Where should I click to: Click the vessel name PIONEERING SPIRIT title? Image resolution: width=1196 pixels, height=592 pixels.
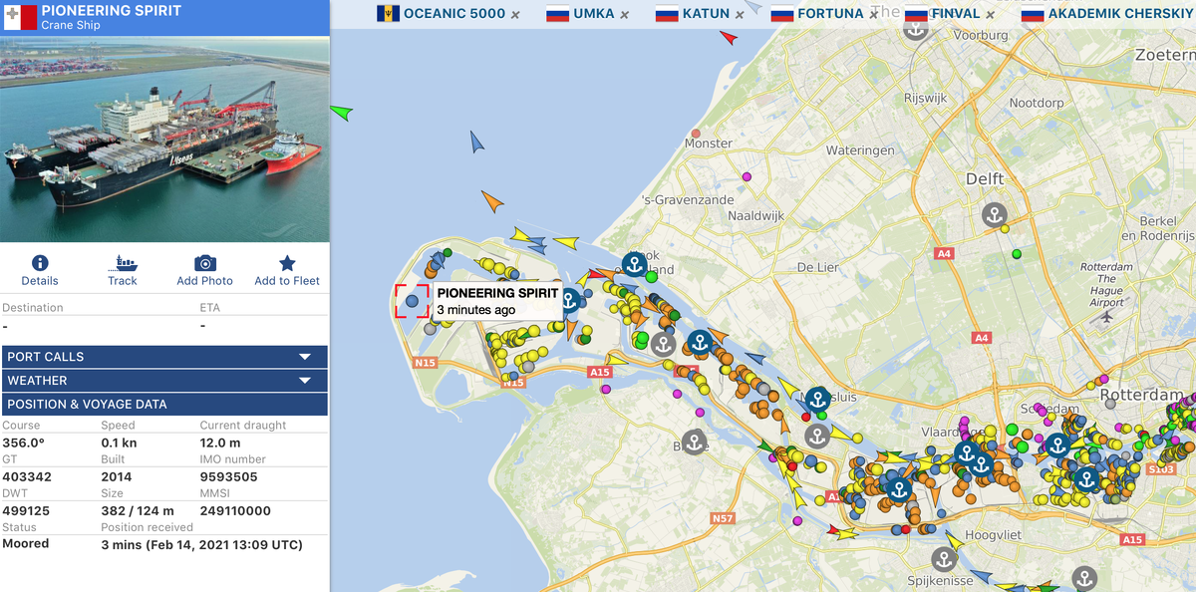[112, 11]
